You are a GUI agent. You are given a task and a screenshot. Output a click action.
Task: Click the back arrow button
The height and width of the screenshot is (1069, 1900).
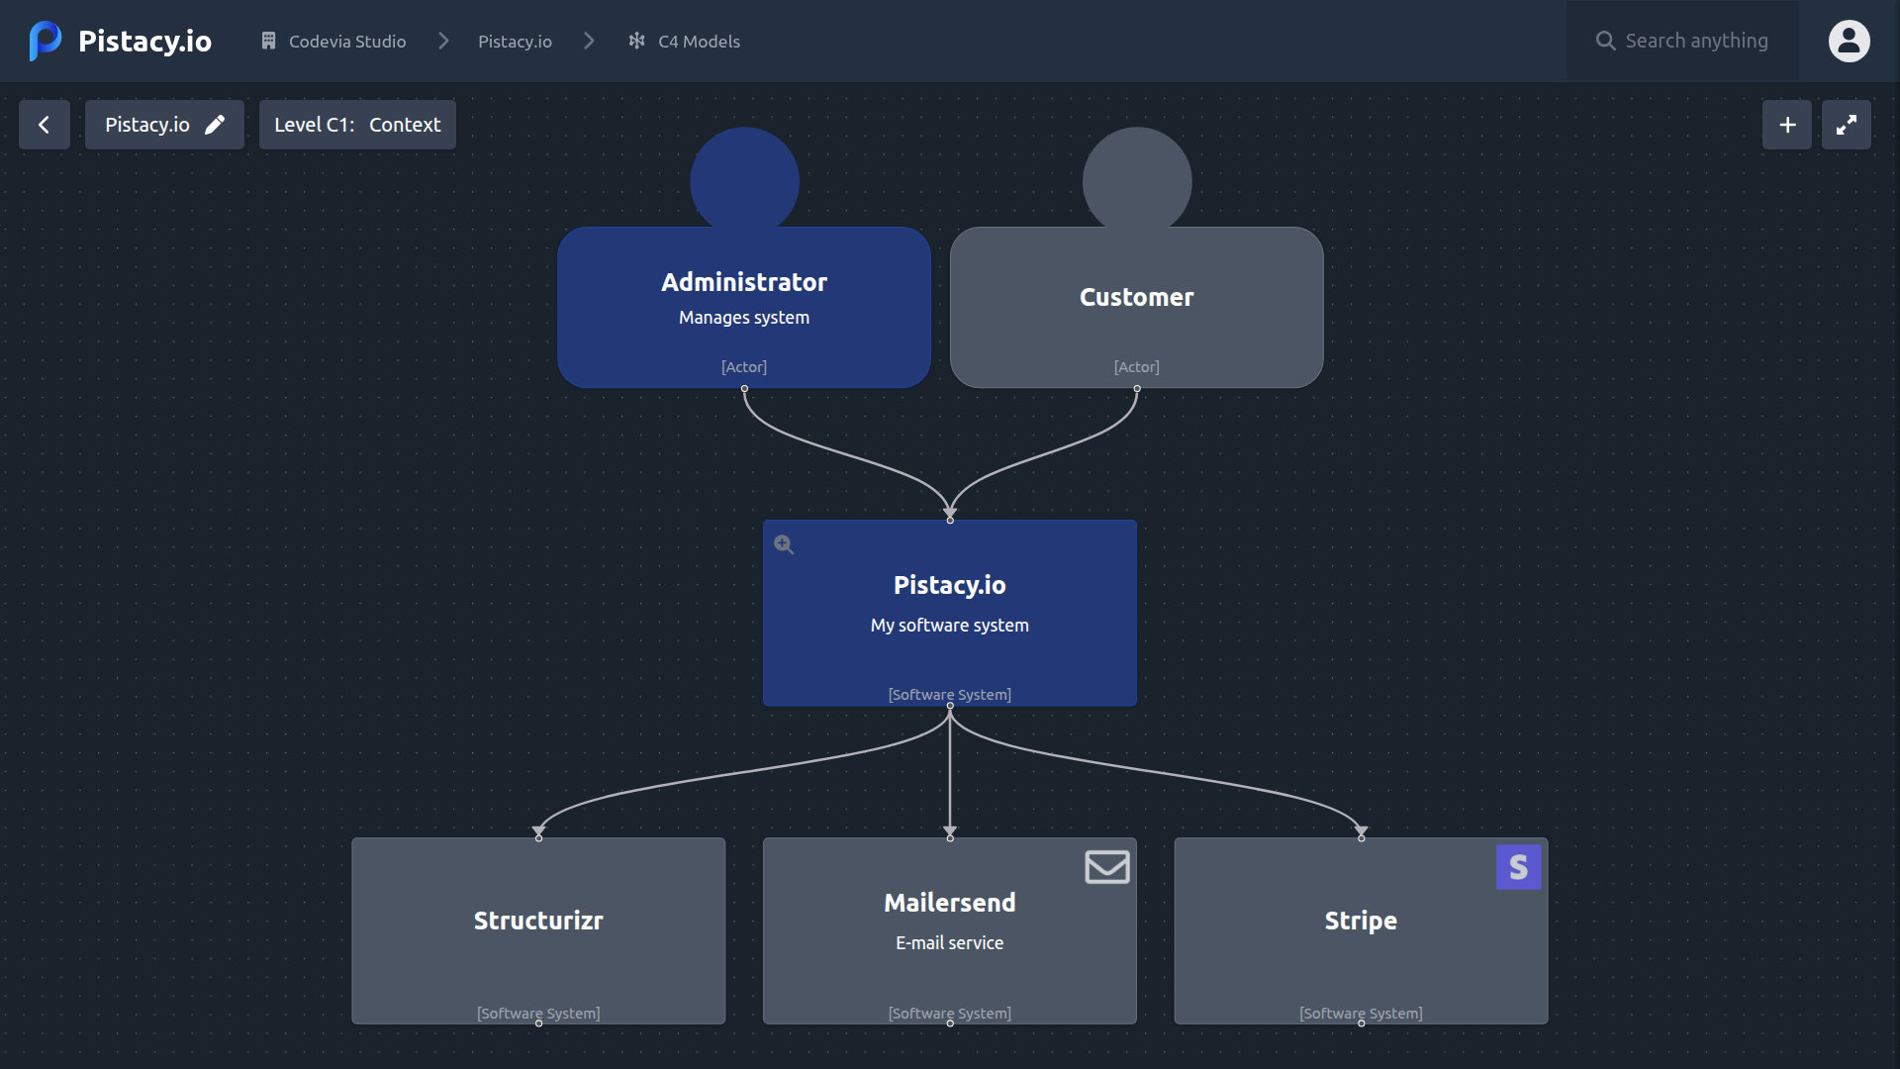(x=44, y=125)
